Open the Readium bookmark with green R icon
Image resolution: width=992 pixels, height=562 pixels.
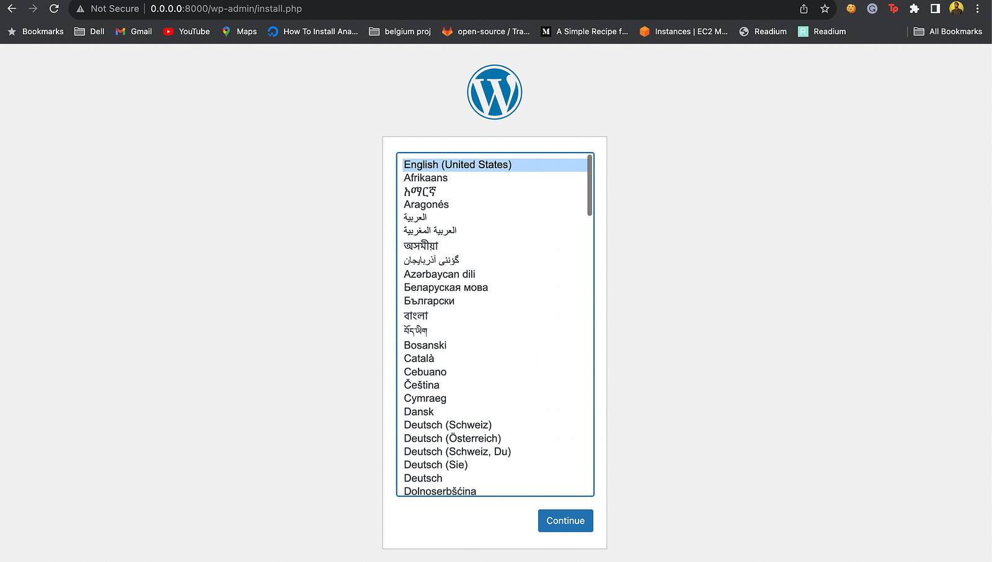(822, 32)
